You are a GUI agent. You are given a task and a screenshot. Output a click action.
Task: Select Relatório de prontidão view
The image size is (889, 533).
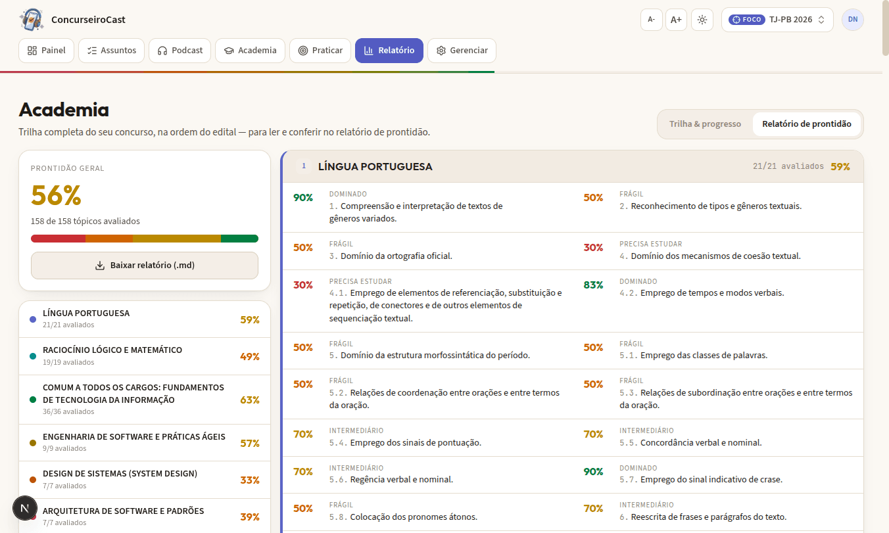click(807, 124)
